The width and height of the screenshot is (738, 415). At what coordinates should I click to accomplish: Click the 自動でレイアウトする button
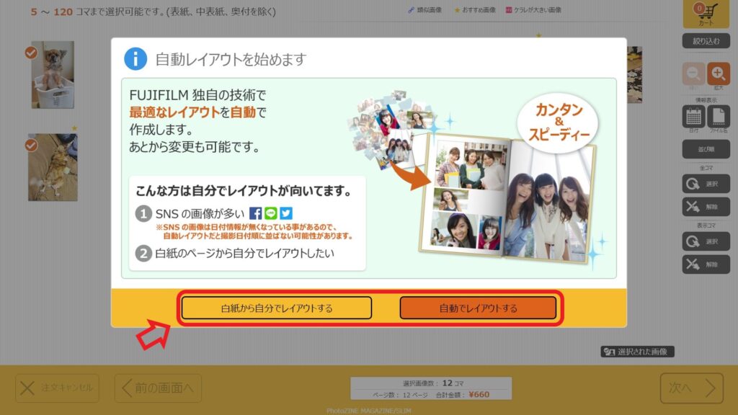pos(478,308)
